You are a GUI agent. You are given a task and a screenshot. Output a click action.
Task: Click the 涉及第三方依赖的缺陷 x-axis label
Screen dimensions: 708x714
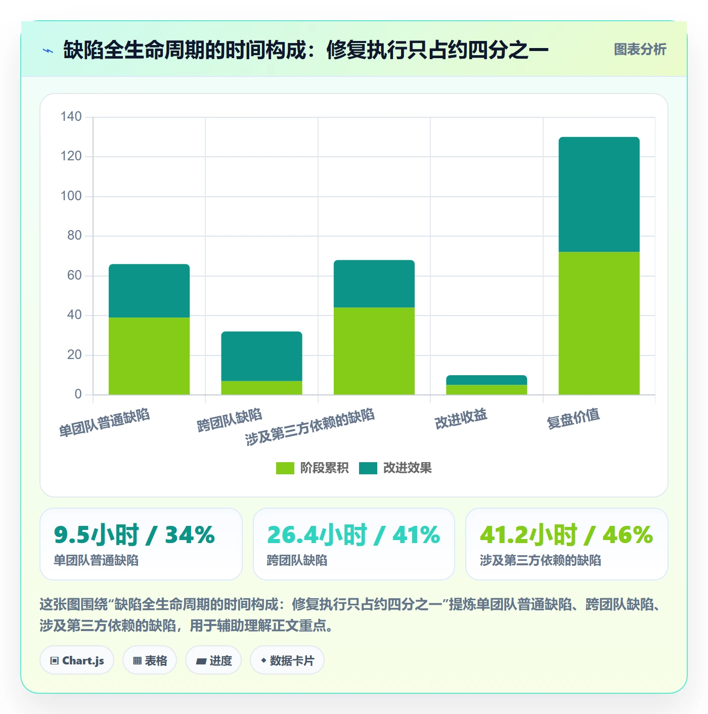310,427
